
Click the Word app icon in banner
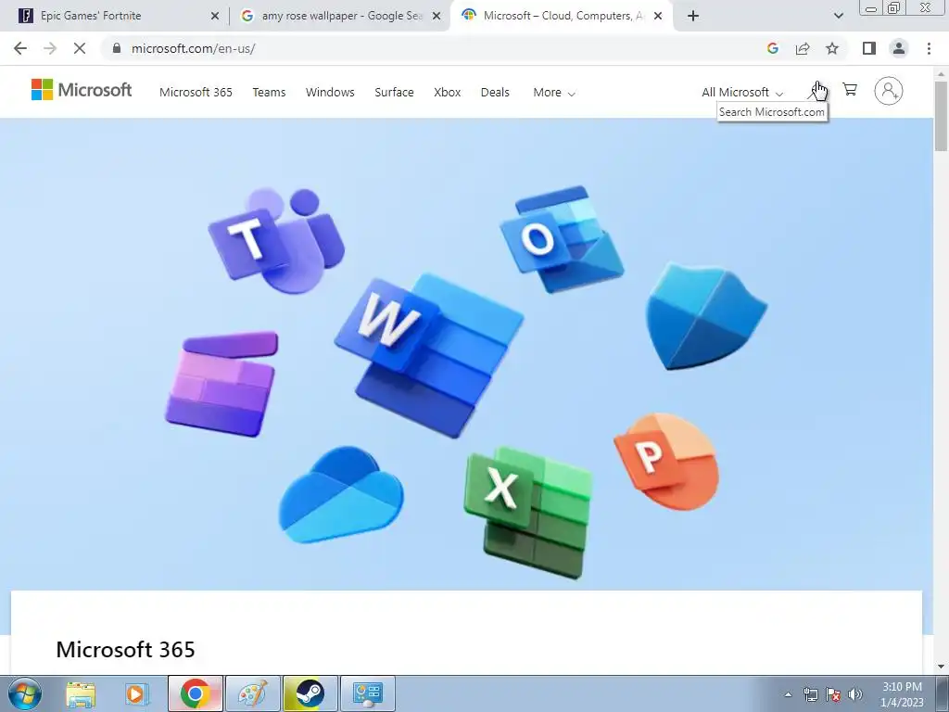tap(429, 355)
